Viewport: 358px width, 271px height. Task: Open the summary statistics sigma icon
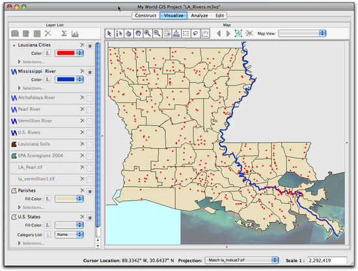64,34
